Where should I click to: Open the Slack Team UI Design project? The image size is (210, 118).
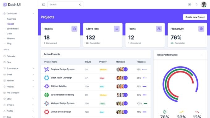61,78
